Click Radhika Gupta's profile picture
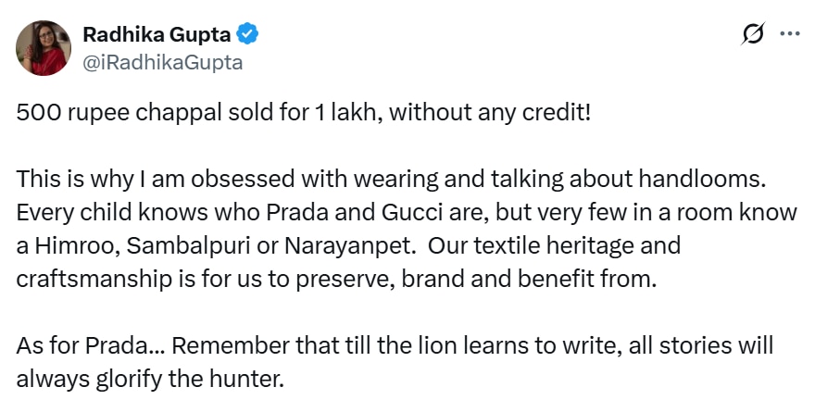The width and height of the screenshot is (815, 412). (43, 48)
